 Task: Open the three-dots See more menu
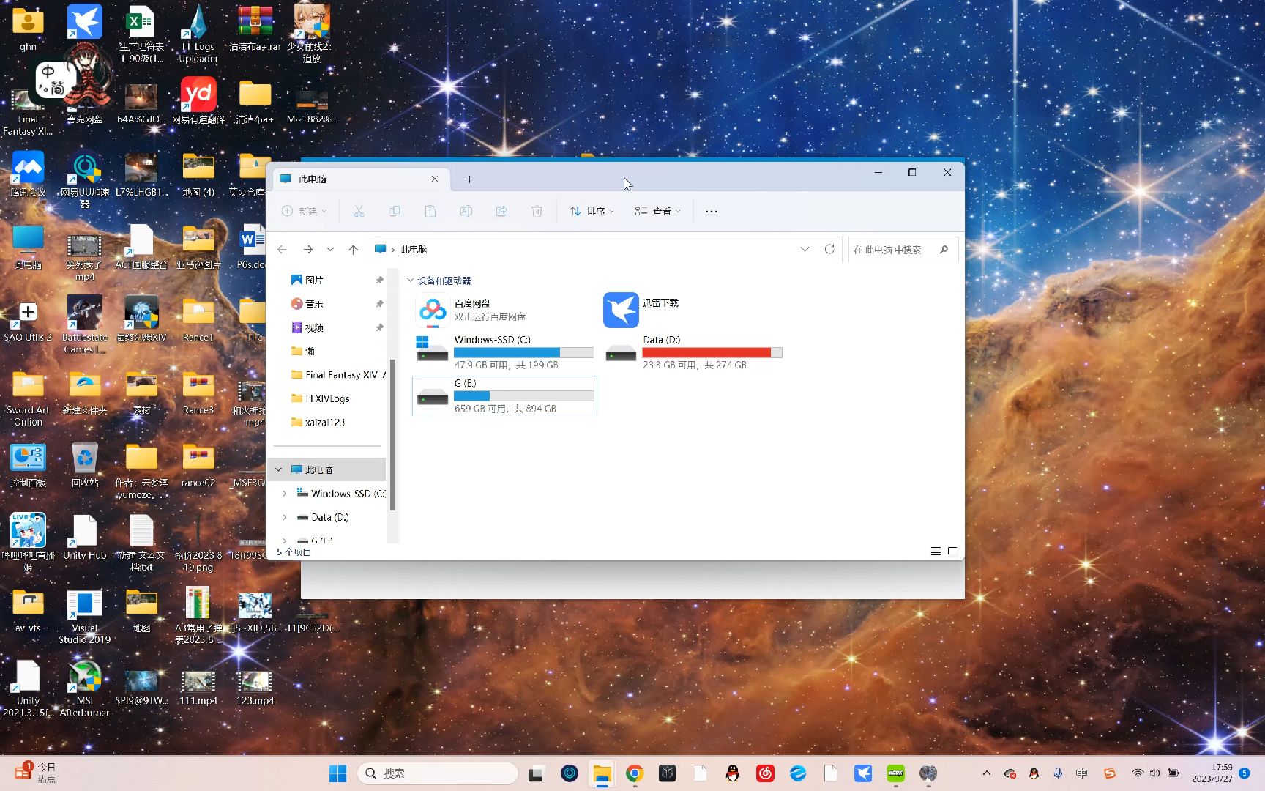(x=711, y=211)
